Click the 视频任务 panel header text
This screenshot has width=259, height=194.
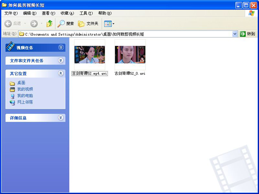pos(25,48)
